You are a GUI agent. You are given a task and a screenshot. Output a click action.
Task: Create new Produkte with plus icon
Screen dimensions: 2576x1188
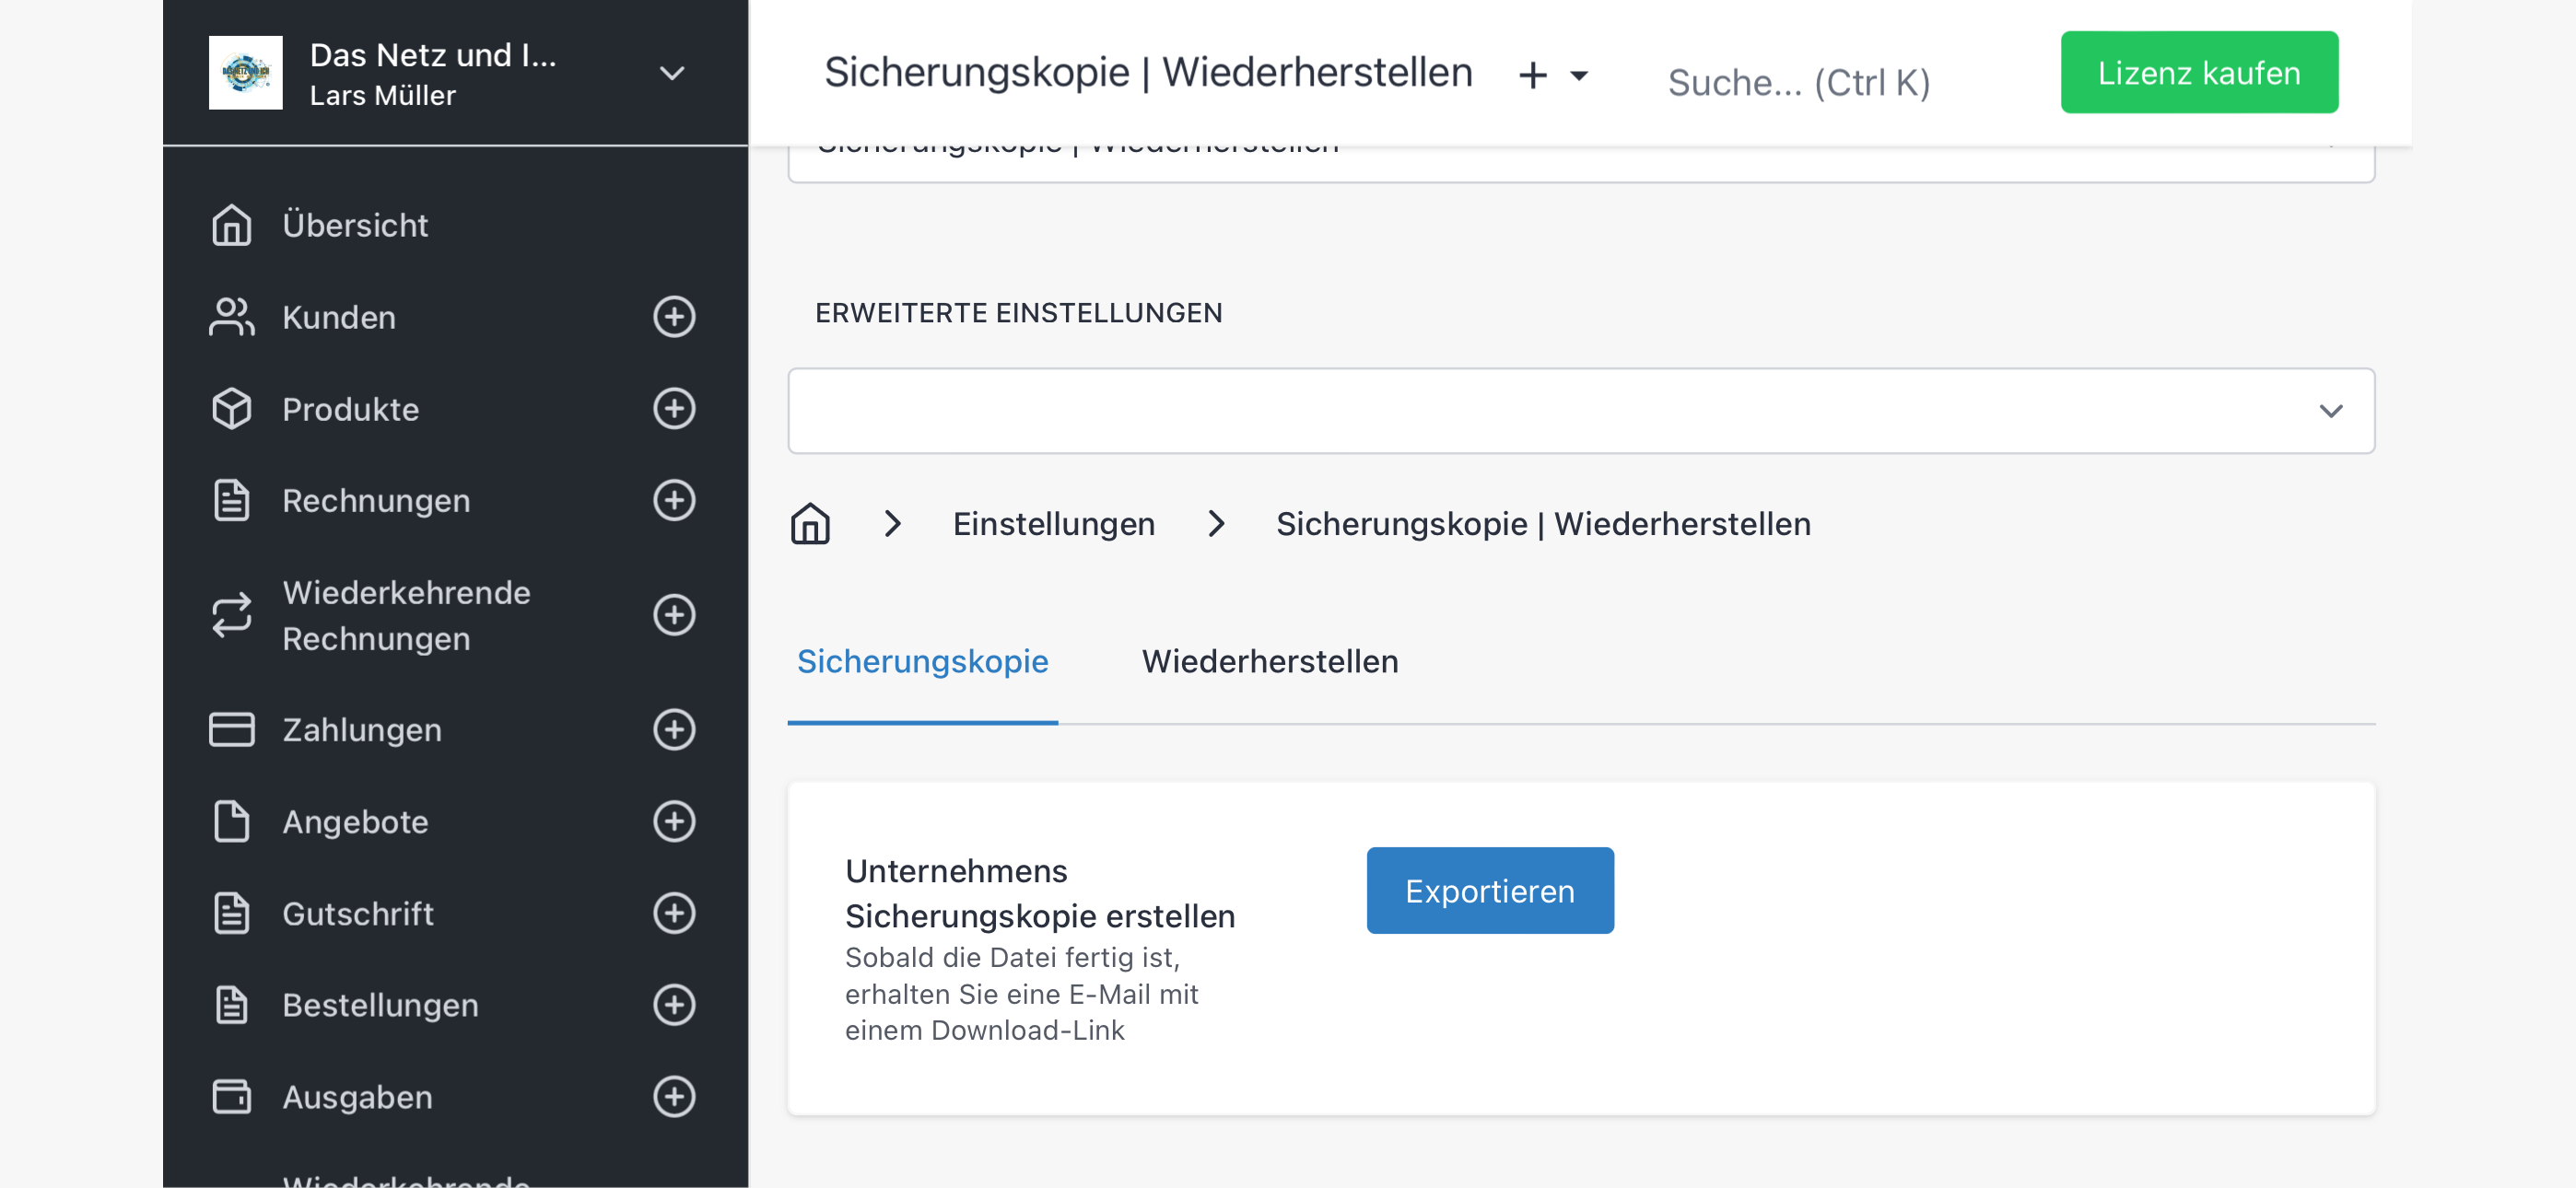(x=674, y=409)
